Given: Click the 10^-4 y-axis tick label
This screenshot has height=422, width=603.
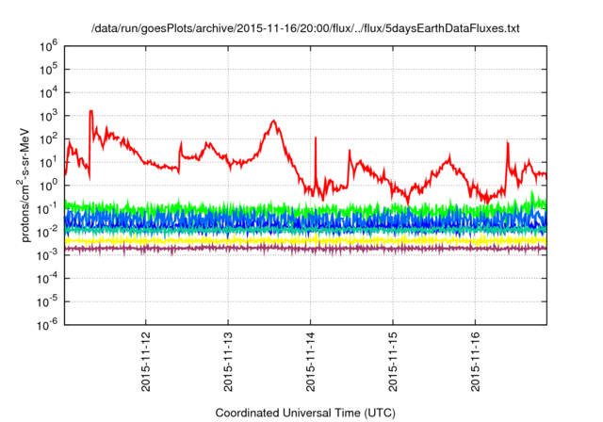Looking at the screenshot, I should 48,278.
